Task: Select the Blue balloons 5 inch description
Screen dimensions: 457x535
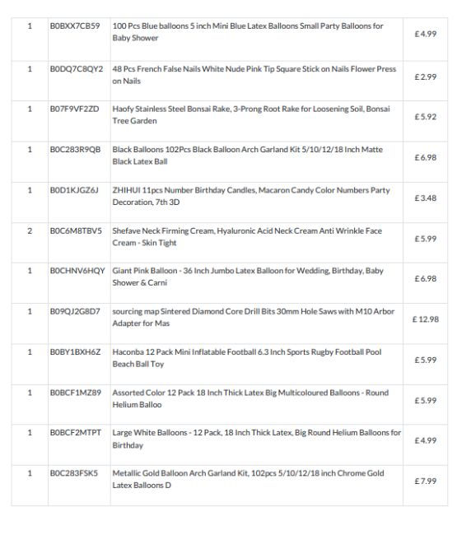Action: click(x=248, y=32)
